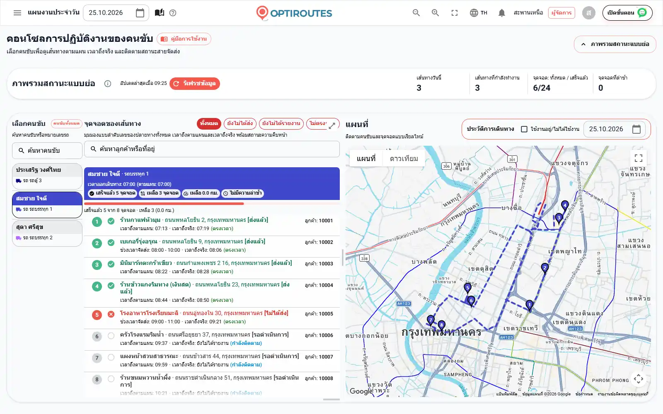
Task: Open the user avatar menu
Action: (589, 13)
